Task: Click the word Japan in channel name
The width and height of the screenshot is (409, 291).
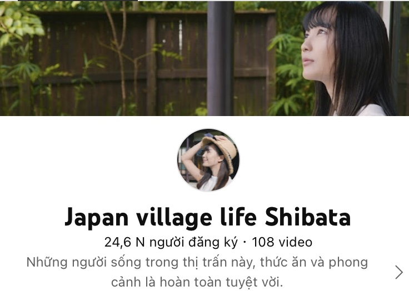Action: [x=97, y=218]
